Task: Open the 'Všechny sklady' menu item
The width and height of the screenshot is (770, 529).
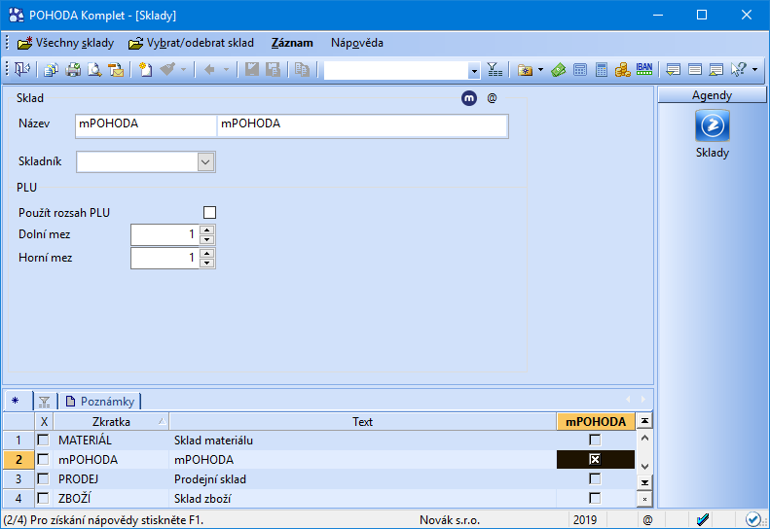Action: (65, 43)
